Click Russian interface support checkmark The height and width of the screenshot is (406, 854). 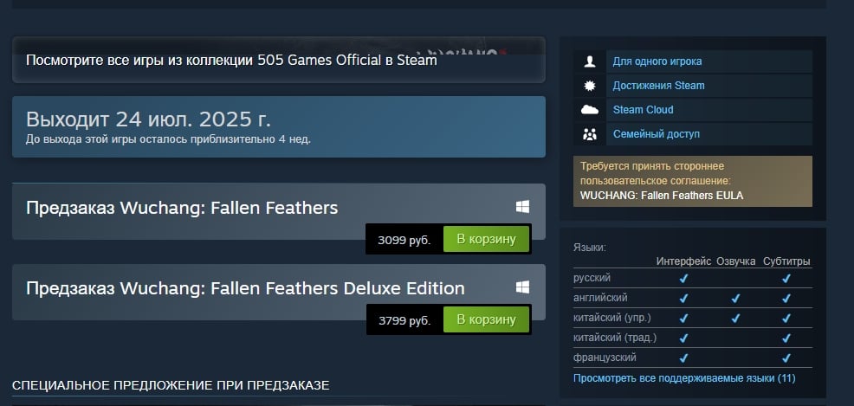tap(683, 278)
